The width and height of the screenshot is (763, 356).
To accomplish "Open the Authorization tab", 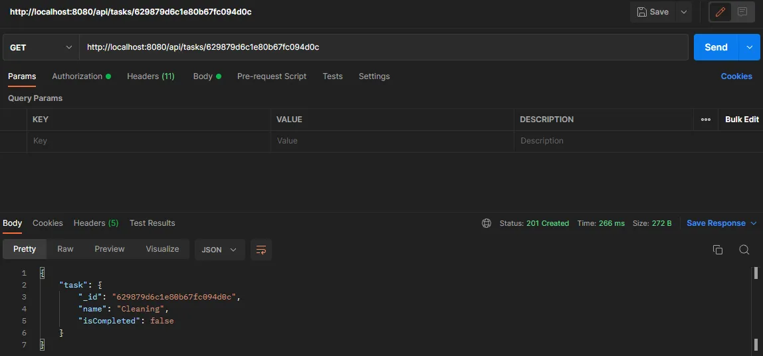I will pos(81,76).
